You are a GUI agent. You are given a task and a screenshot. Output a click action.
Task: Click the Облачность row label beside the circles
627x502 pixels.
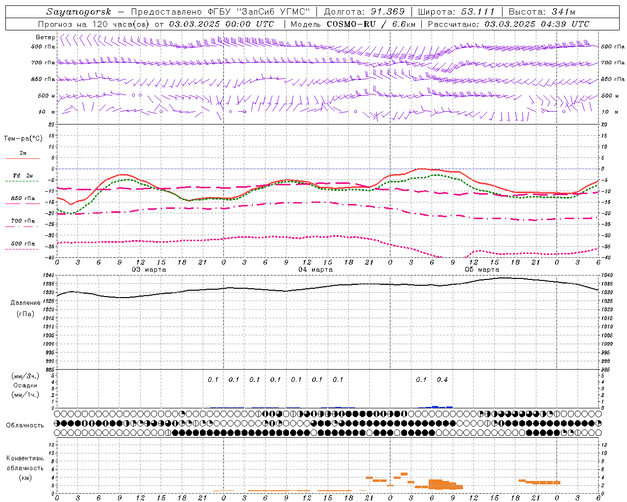point(25,425)
